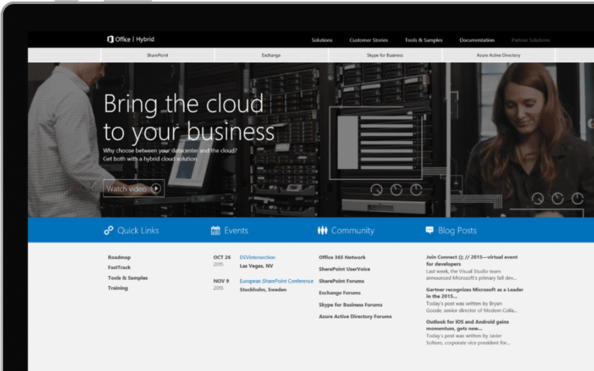Click the Community people icon
Viewport: 594px width, 371px height.
click(322, 231)
